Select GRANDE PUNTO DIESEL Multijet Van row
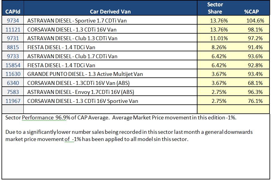The width and height of the screenshot is (271, 180). pyautogui.click(x=136, y=74)
